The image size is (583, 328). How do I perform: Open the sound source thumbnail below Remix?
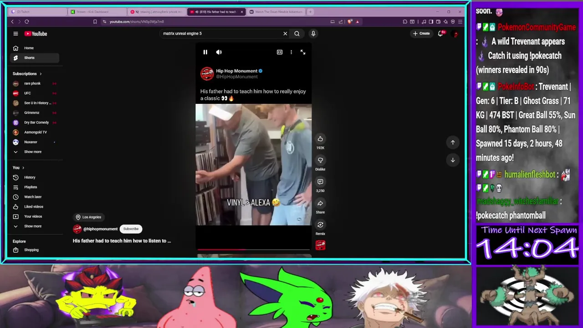pos(320,245)
